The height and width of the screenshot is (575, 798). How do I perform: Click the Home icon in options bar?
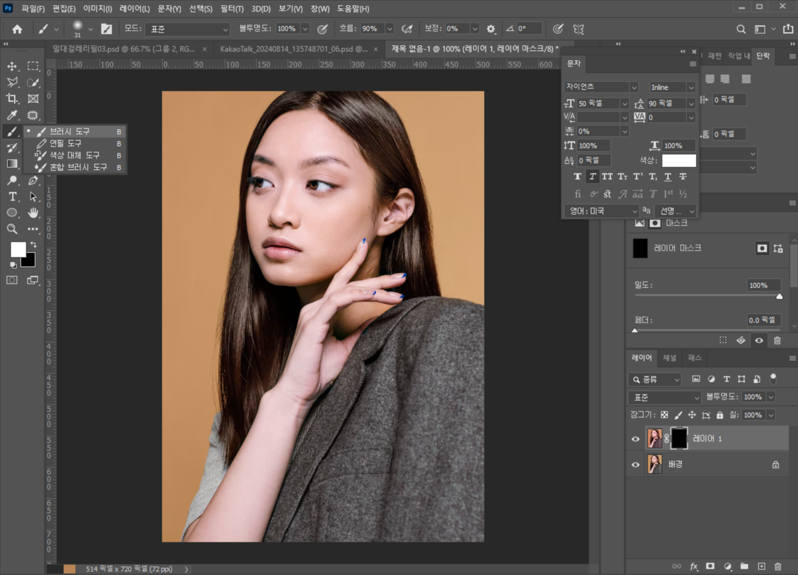point(17,29)
